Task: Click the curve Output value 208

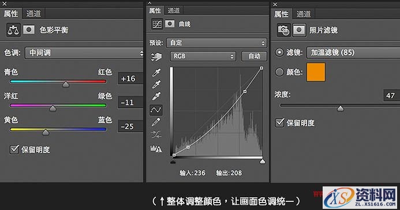Action: [x=236, y=173]
